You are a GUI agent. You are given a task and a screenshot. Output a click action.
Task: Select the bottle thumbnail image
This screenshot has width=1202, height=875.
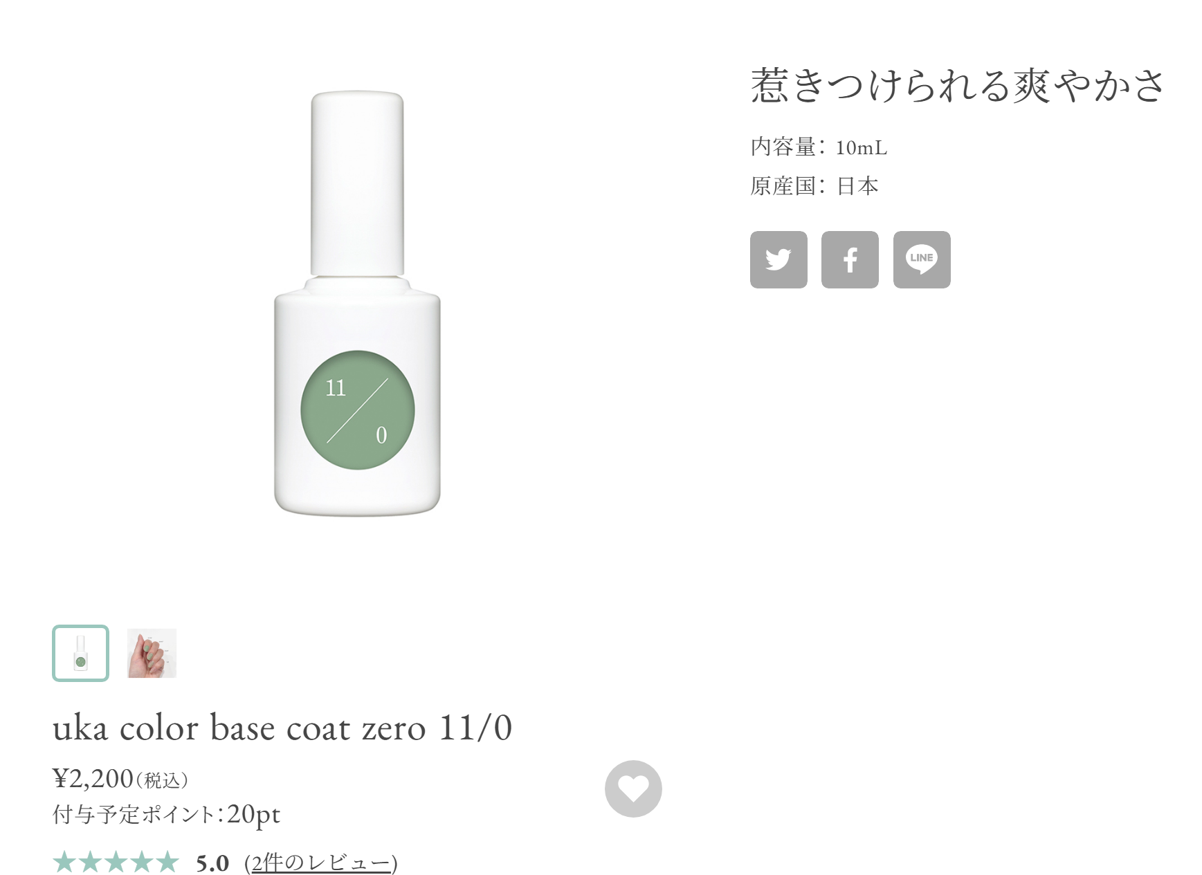pos(80,653)
